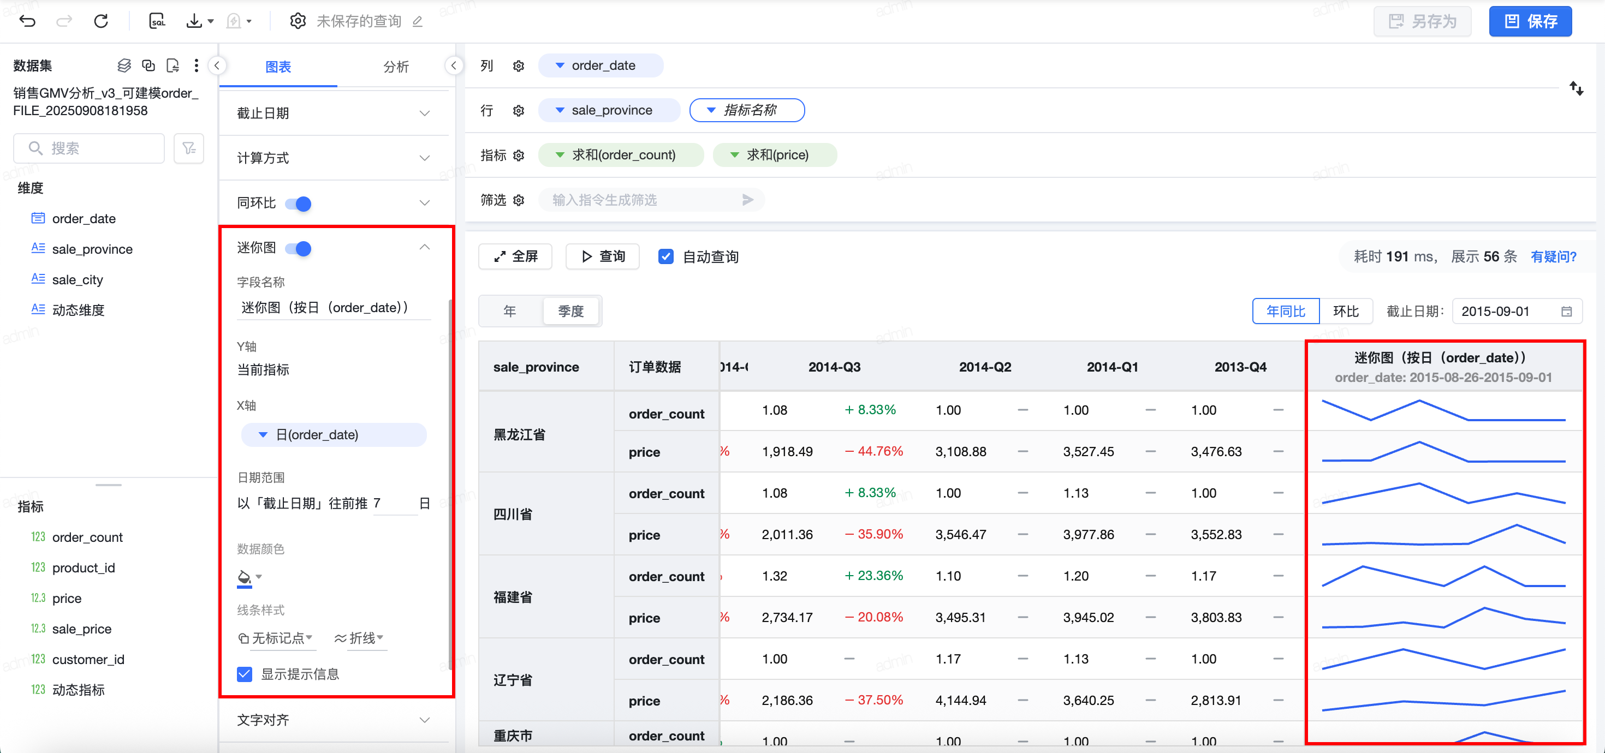The image size is (1605, 753).
Task: Click the download icon in toolbar
Action: (x=194, y=21)
